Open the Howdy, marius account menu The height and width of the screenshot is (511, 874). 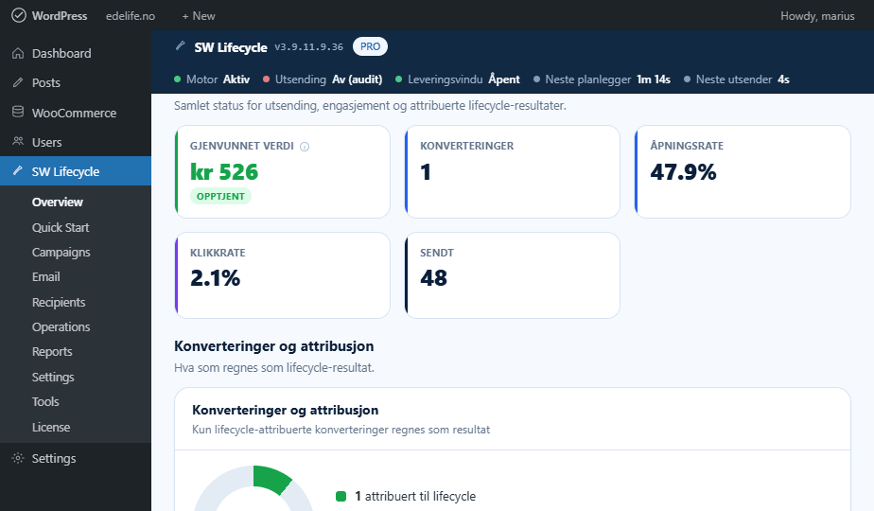[x=817, y=16]
